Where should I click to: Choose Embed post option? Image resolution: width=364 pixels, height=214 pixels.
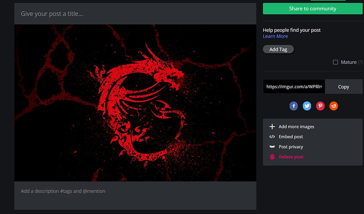[291, 137]
